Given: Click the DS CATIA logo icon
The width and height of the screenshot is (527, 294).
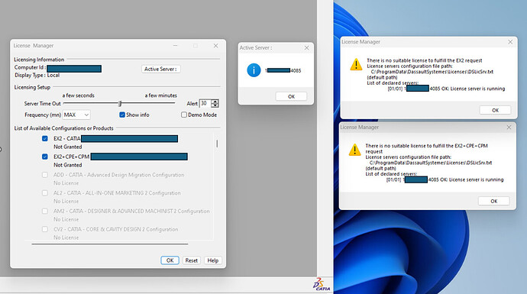Looking at the screenshot, I should [322, 284].
